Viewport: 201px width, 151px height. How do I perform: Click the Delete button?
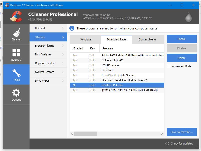182,58
